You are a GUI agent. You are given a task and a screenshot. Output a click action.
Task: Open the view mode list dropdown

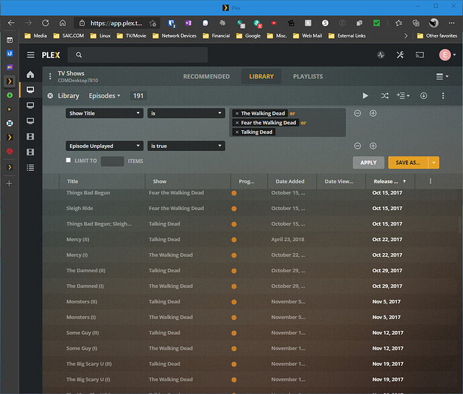(442, 77)
